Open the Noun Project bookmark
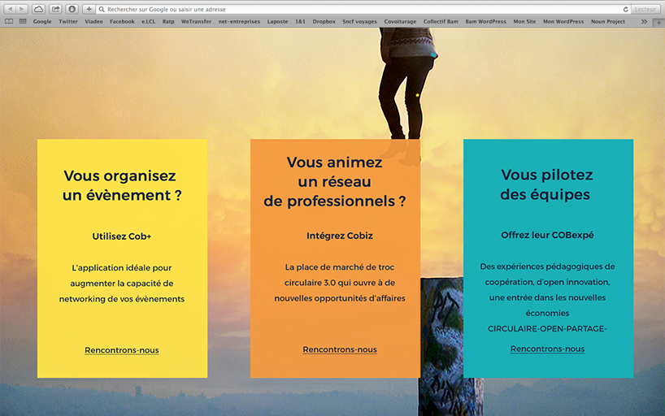Image resolution: width=665 pixels, height=416 pixels. 608,22
